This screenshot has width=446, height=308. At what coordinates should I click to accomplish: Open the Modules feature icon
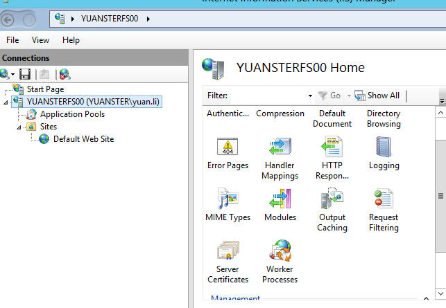pyautogui.click(x=280, y=199)
